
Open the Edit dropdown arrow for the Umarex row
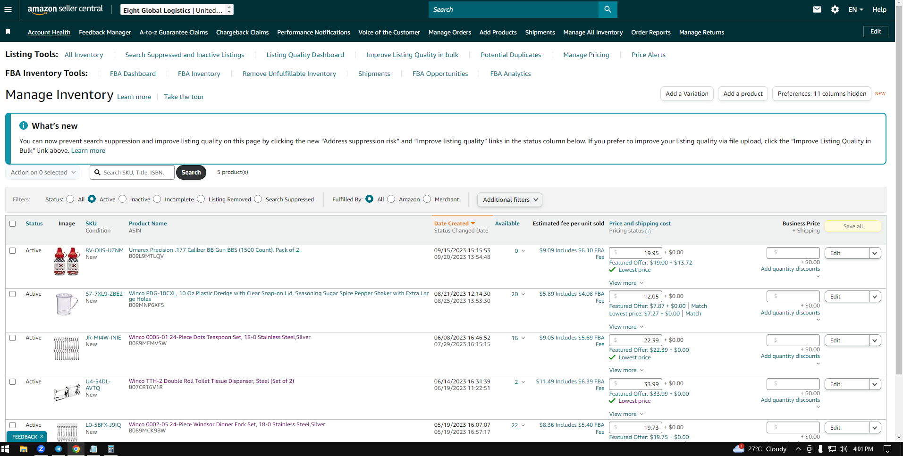(x=875, y=253)
